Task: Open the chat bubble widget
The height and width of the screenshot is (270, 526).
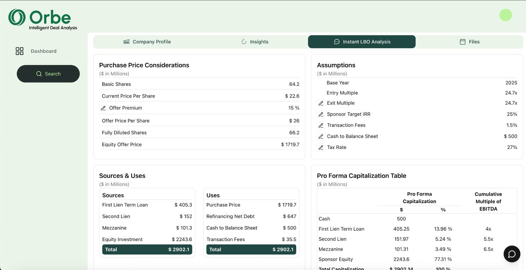Action: click(512, 254)
